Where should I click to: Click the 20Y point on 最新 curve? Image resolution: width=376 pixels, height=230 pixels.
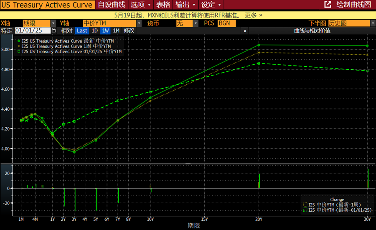(x=259, y=45)
